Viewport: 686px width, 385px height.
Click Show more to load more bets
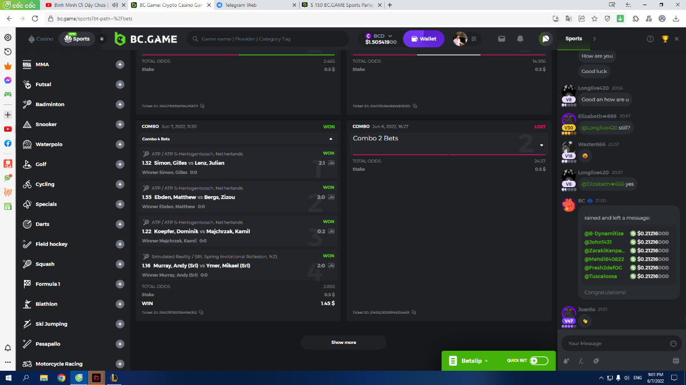(344, 342)
